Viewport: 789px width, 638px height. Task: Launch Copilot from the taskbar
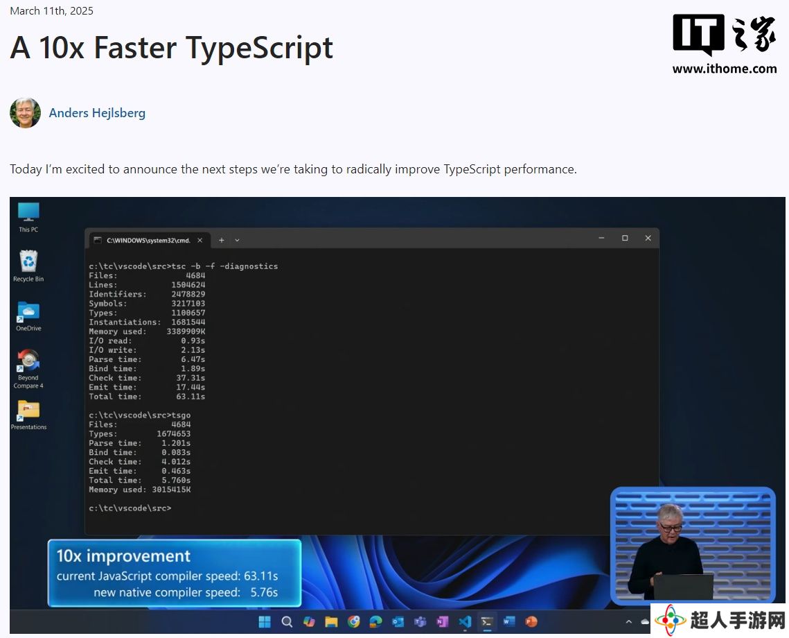coord(309,622)
